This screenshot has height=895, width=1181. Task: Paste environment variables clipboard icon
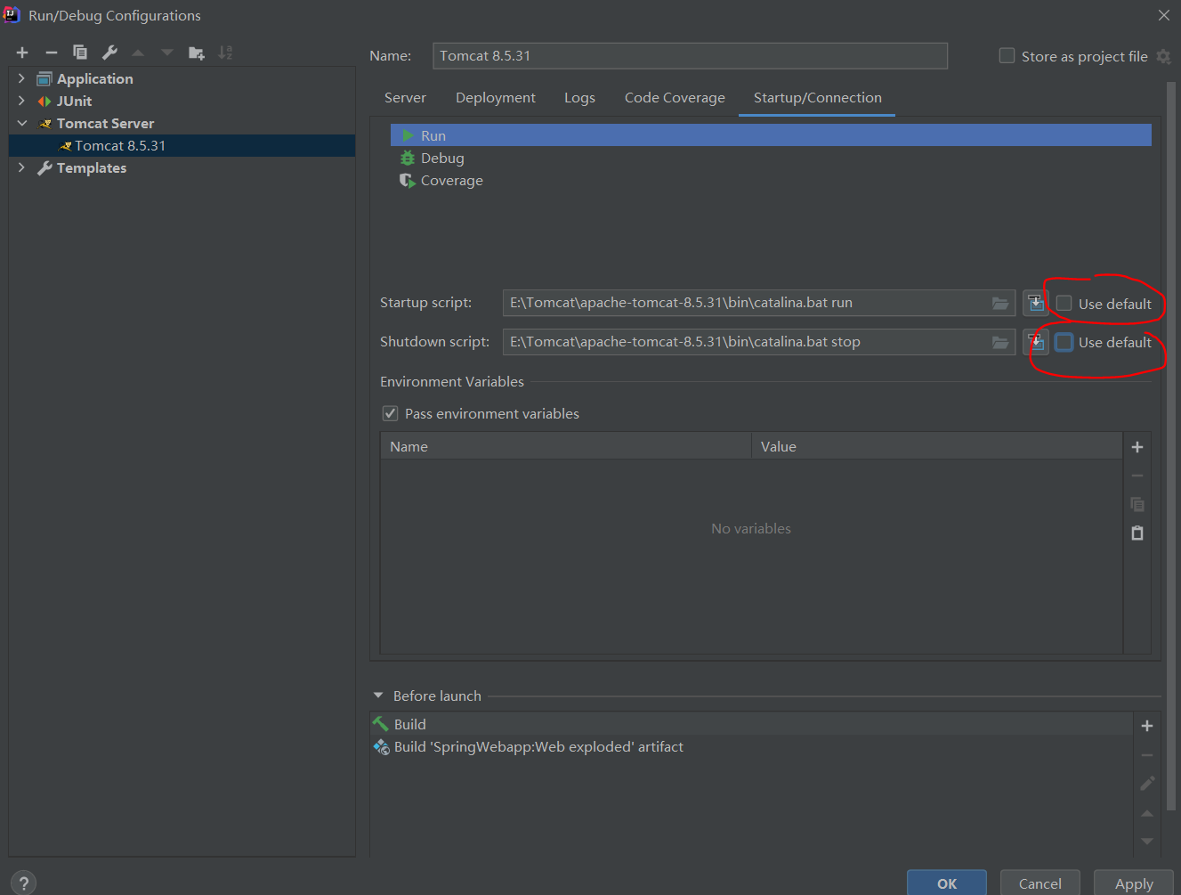pyautogui.click(x=1137, y=533)
